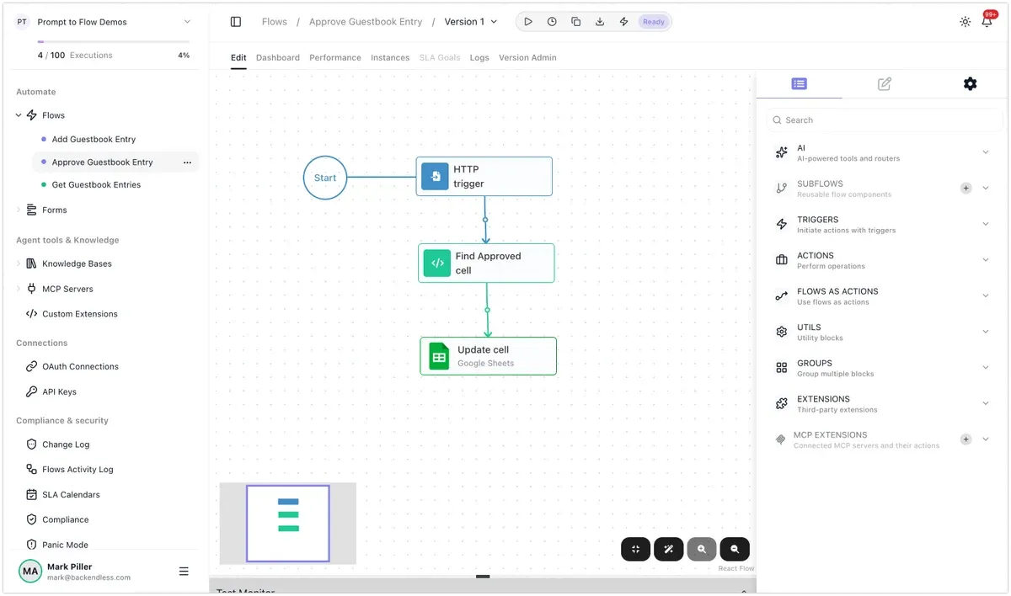Open the Change Log page
The width and height of the screenshot is (1011, 596).
pyautogui.click(x=66, y=444)
